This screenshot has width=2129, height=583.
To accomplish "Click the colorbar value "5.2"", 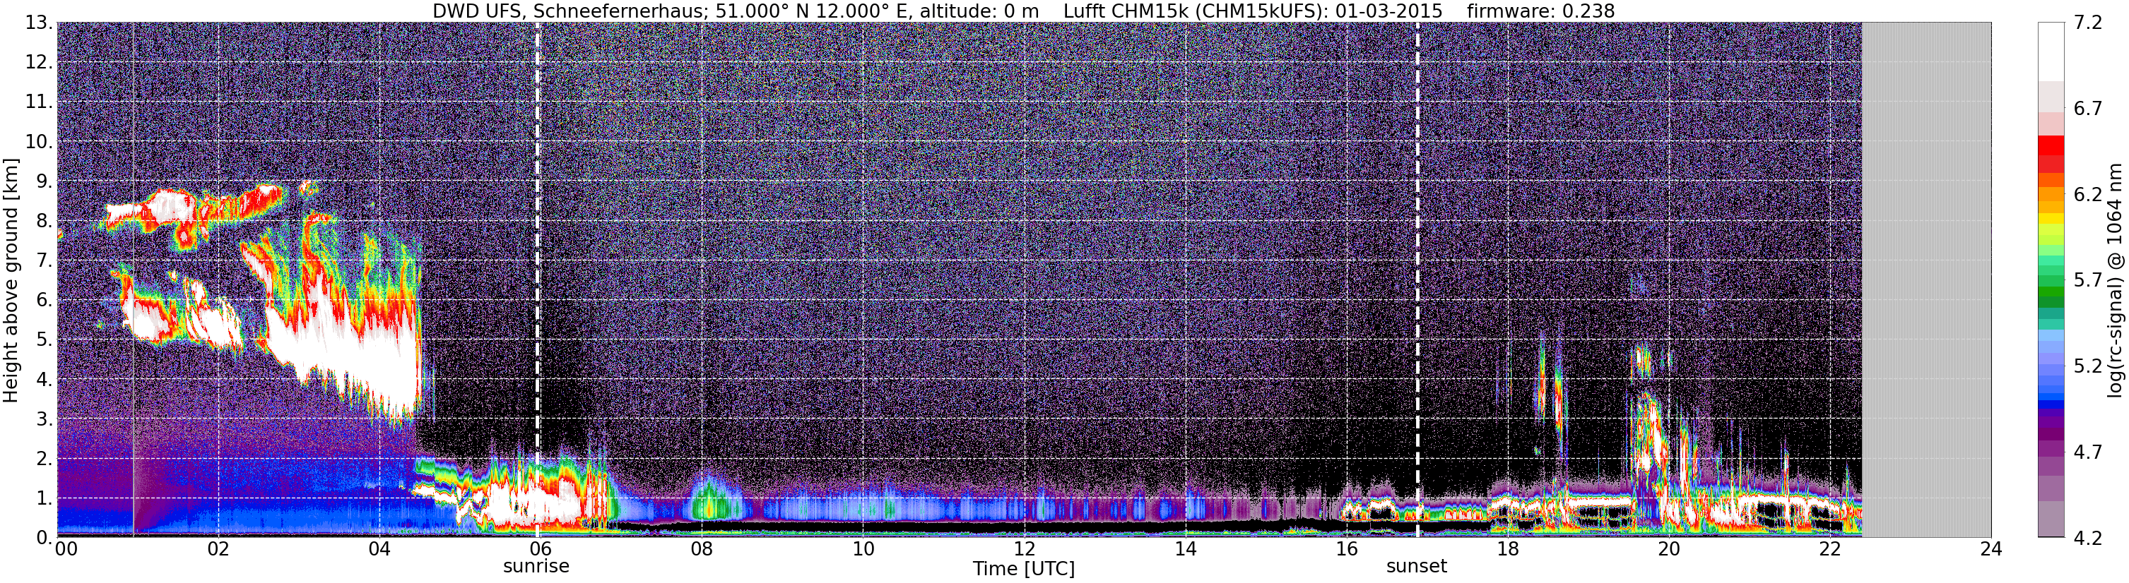I will [x=2088, y=366].
